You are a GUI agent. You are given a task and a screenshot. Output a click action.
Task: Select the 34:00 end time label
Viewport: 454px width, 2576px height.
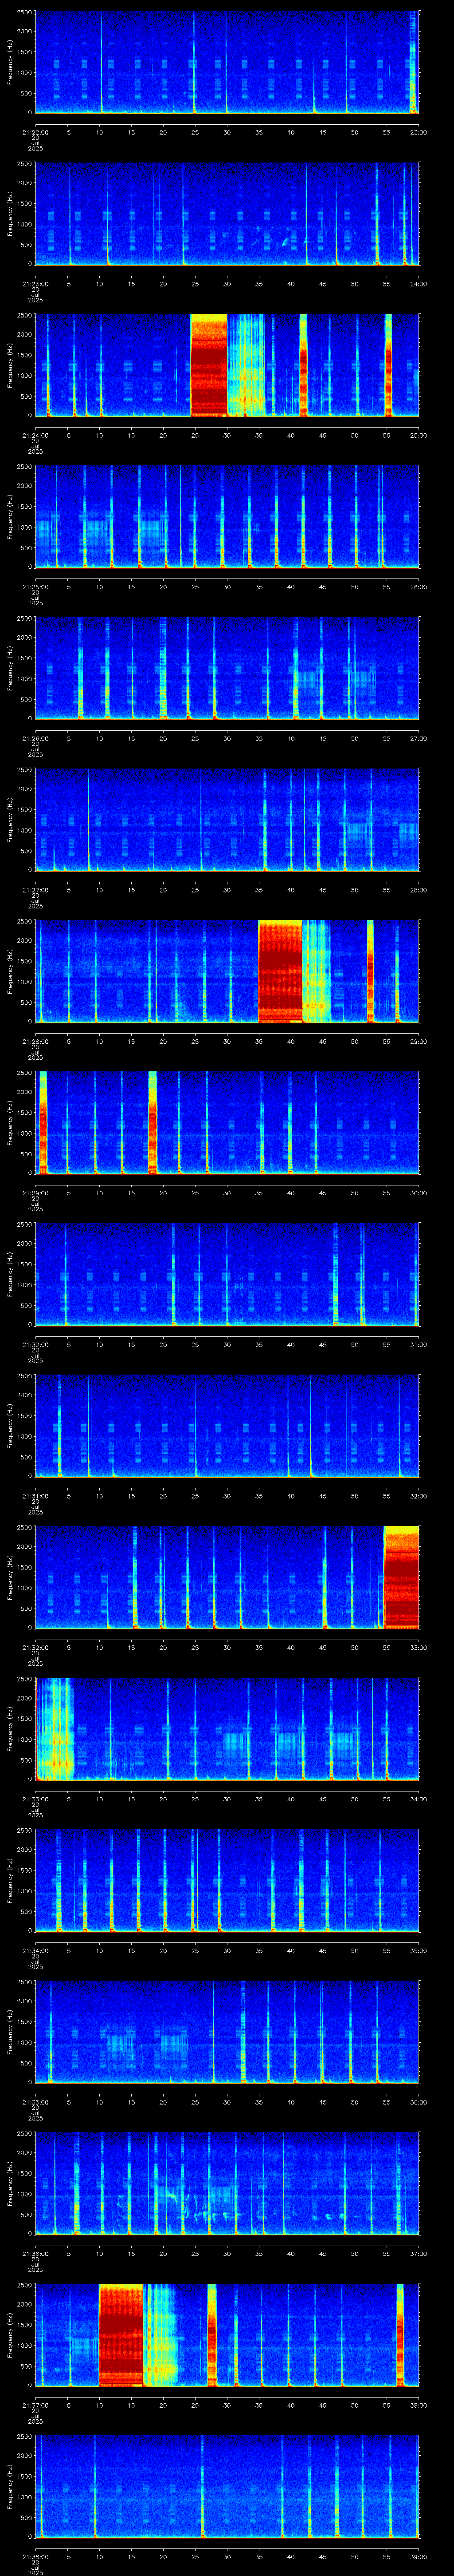(418, 1799)
